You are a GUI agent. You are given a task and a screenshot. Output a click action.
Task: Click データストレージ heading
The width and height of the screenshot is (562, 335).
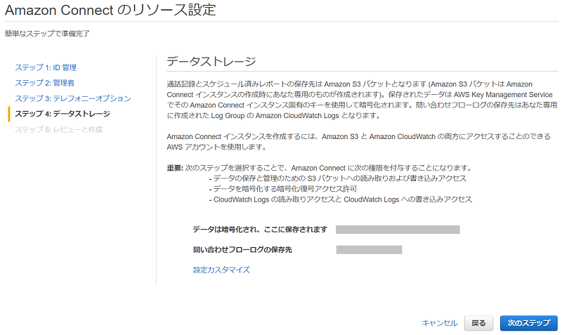click(211, 61)
